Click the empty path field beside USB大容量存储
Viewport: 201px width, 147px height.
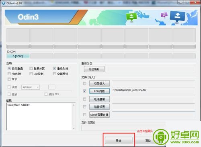pos(154,115)
